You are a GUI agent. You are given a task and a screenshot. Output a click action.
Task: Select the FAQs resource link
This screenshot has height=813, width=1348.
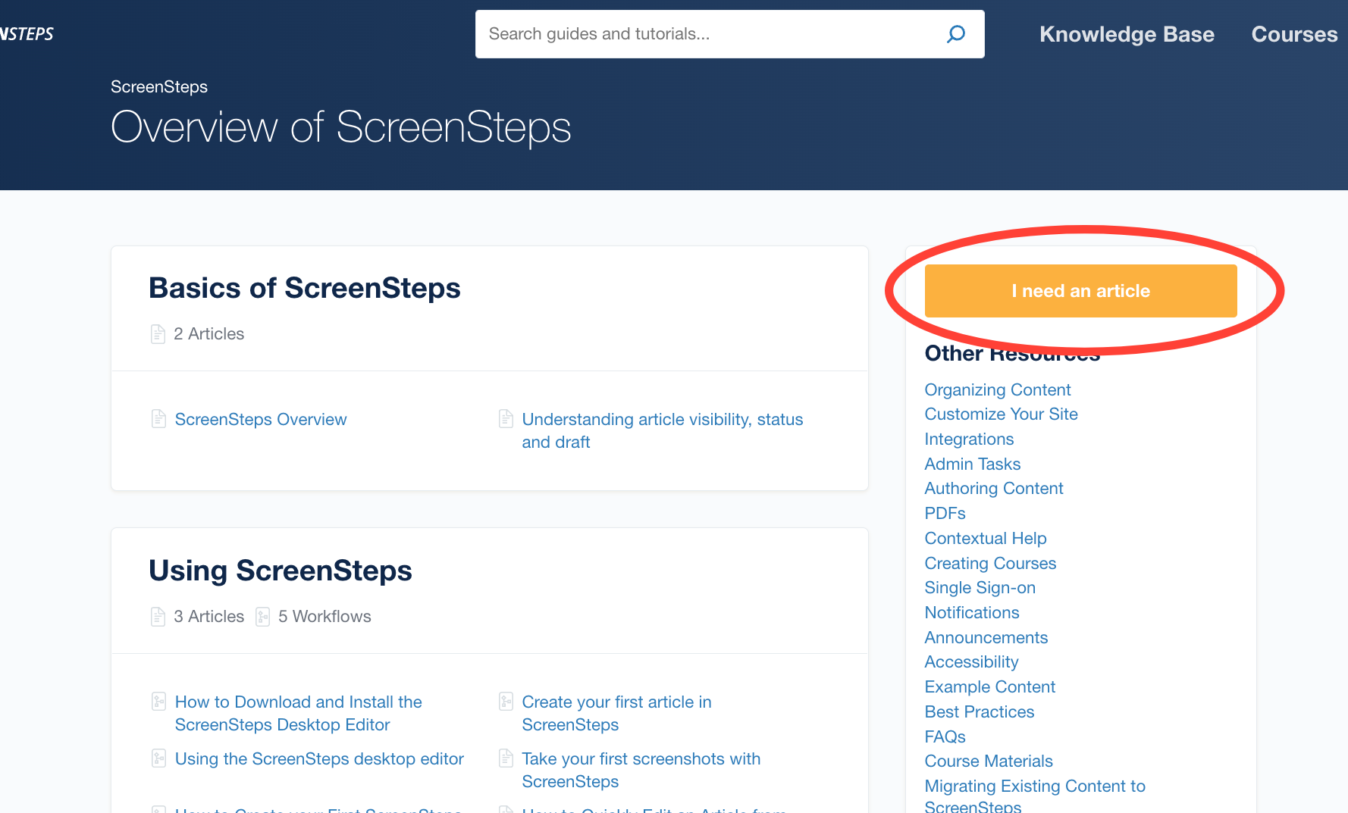tap(945, 736)
